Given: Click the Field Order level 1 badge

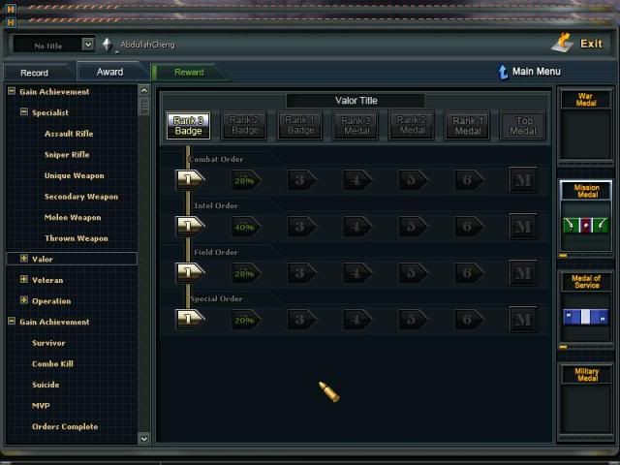Looking at the screenshot, I should (189, 272).
